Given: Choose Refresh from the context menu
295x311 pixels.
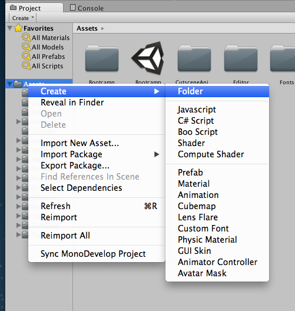Looking at the screenshot, I should pos(97,206).
